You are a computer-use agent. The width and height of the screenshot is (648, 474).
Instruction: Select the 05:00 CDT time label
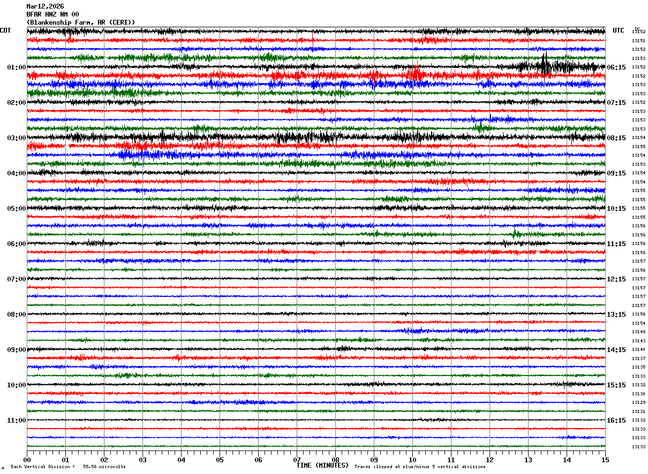click(x=17, y=209)
